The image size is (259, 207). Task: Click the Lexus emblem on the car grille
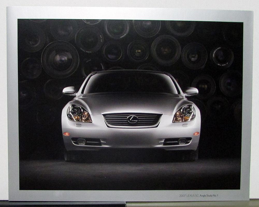[132, 119]
